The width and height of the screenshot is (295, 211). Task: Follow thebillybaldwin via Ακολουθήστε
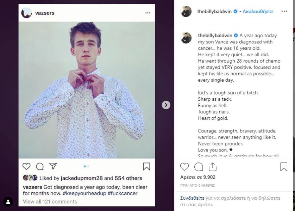click(258, 11)
